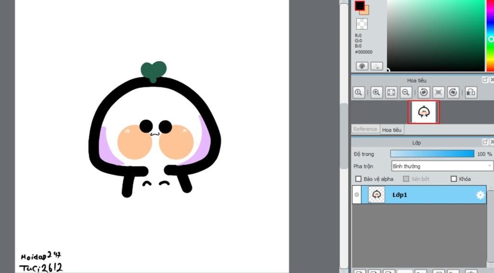Viewport: 494px width, 273px height.
Task: Click the rainbow hue bar
Action: point(490,36)
